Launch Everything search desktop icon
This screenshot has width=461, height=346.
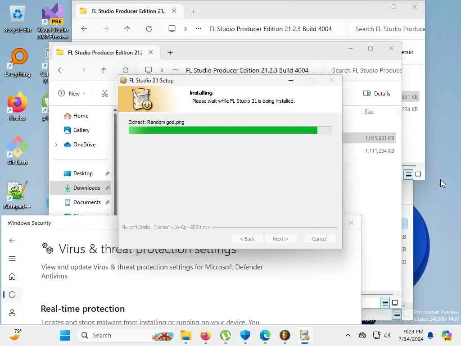pos(18,63)
